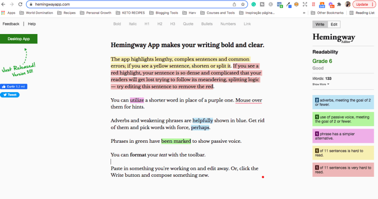Click the user profile avatar
This screenshot has width=378, height=199.
coord(348,4)
